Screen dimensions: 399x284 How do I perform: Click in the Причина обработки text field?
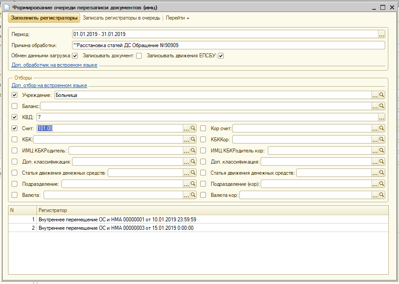point(228,45)
